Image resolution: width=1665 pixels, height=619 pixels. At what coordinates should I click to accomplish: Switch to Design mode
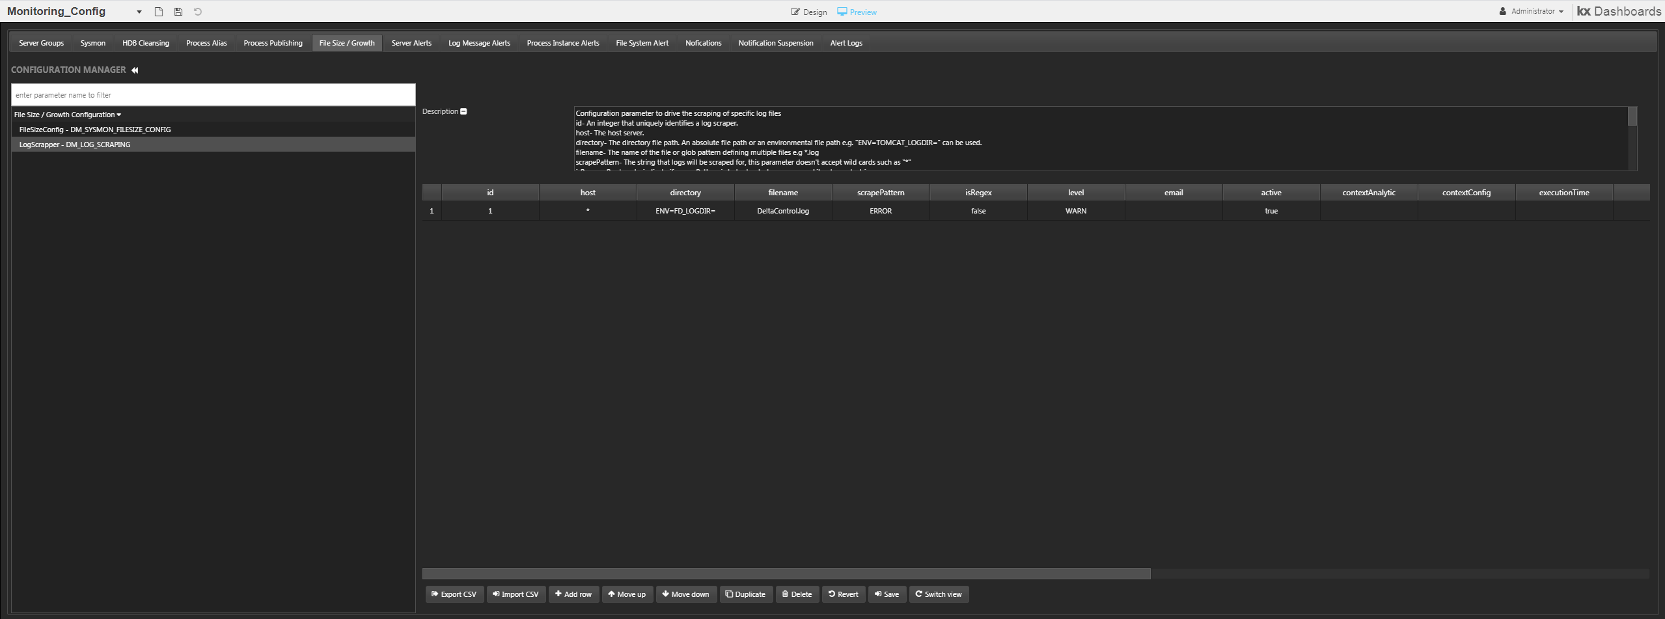tap(808, 12)
